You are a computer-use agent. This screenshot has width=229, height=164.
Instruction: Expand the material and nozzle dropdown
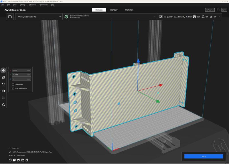[110, 17]
